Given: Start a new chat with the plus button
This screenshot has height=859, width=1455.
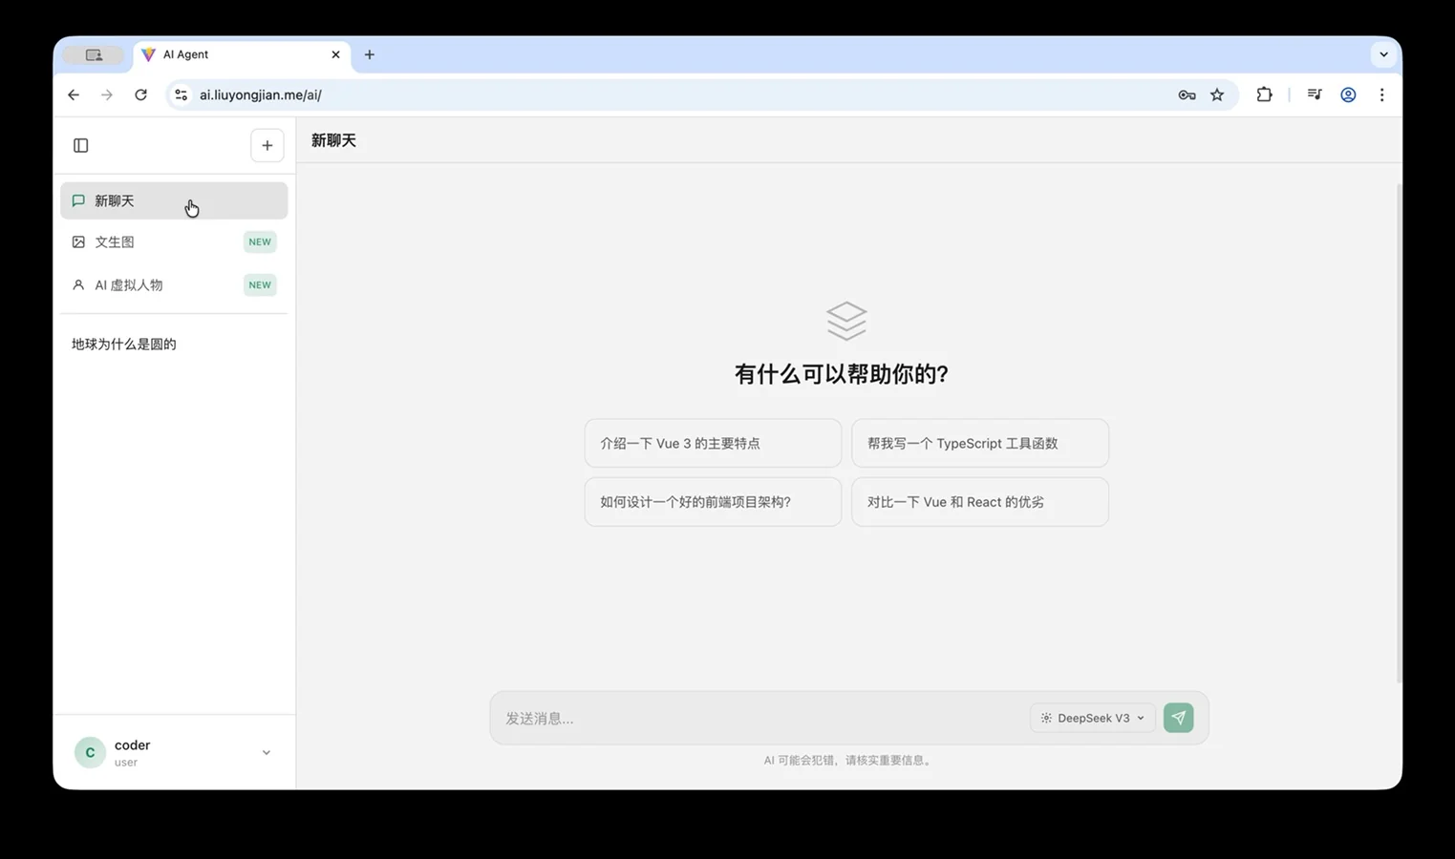Looking at the screenshot, I should [x=267, y=145].
